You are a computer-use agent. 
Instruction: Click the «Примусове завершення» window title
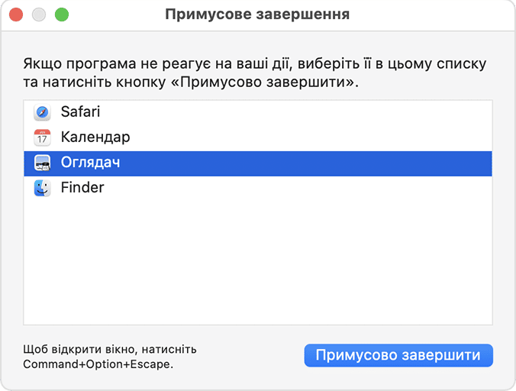pos(258,15)
